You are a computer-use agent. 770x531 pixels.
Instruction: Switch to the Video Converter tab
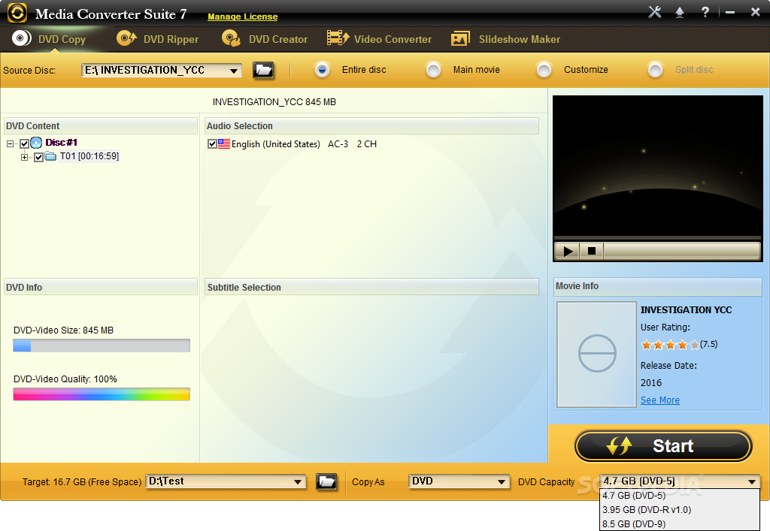tap(379, 39)
